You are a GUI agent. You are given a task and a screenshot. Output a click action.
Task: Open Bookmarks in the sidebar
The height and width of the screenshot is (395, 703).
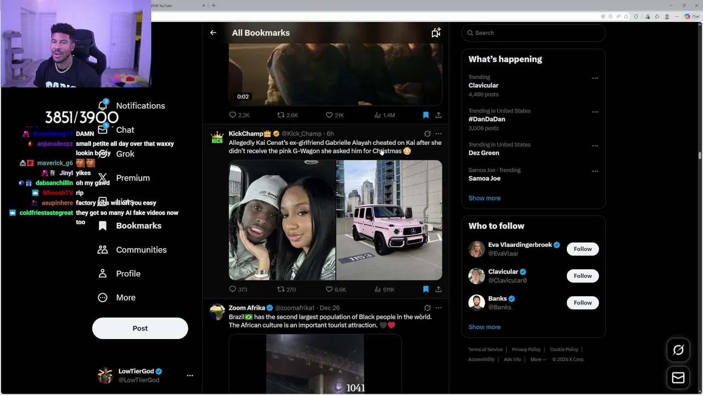point(130,225)
